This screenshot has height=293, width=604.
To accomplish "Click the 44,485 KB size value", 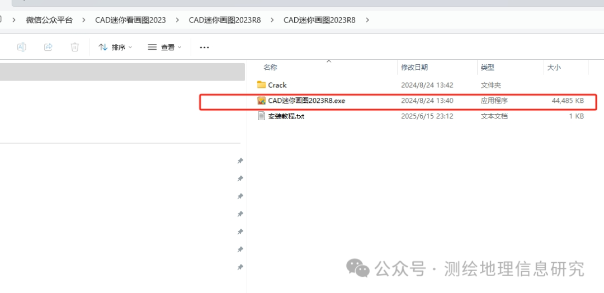I will click(x=568, y=101).
